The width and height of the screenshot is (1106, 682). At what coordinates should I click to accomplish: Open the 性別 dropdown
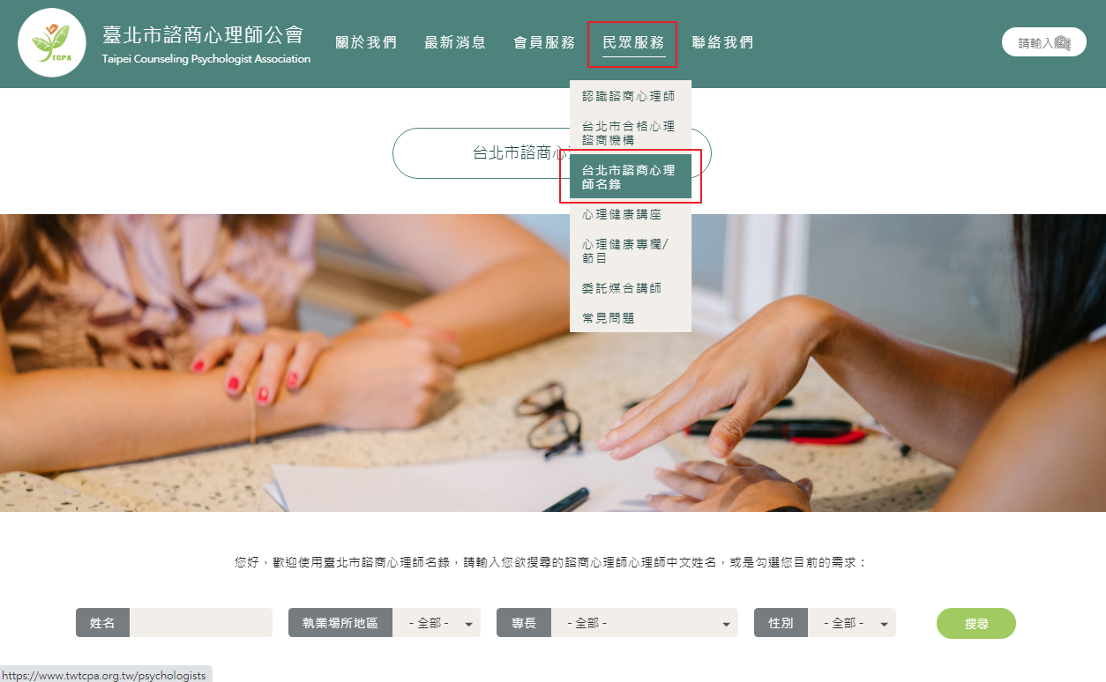click(852, 623)
